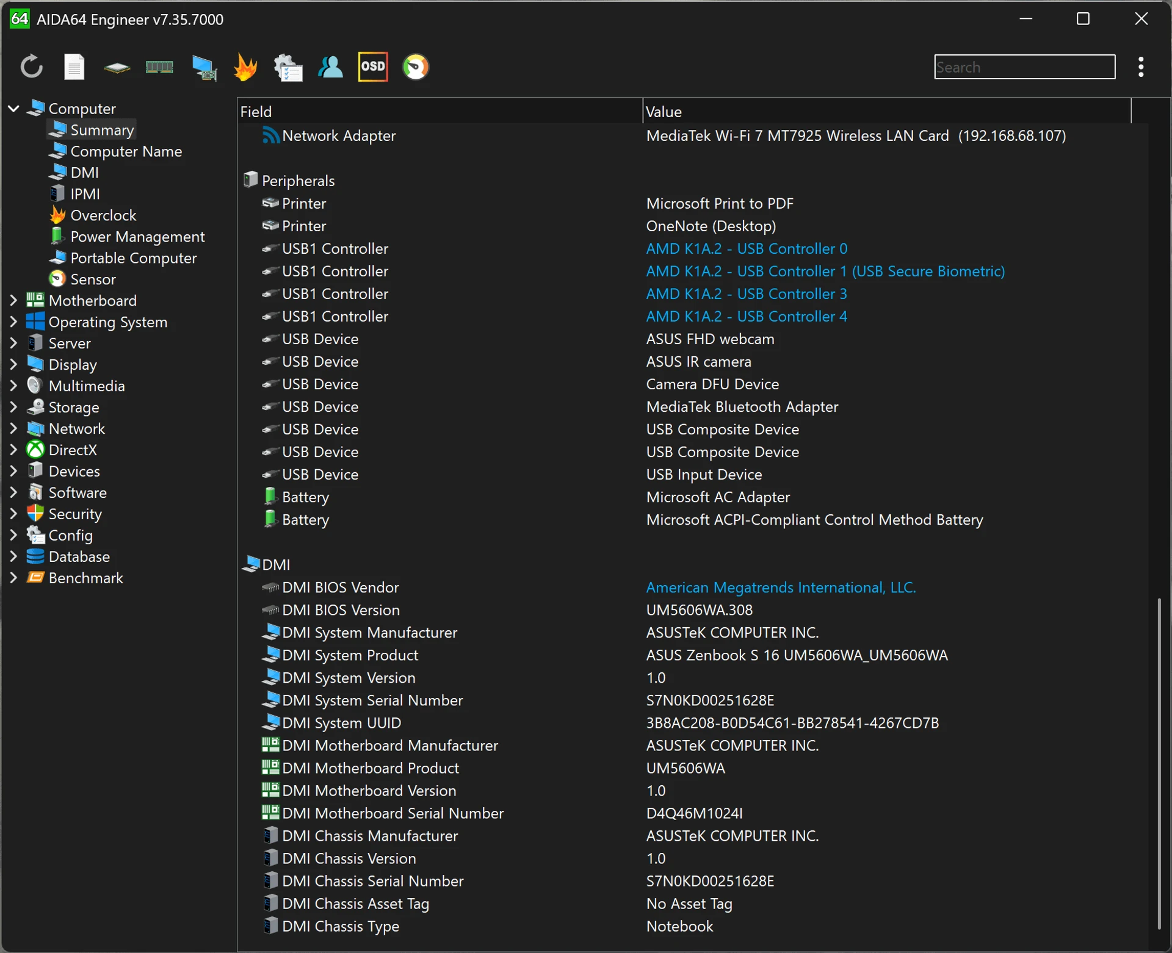The height and width of the screenshot is (953, 1172).
Task: Select the DMI tree item
Action: pos(74,173)
